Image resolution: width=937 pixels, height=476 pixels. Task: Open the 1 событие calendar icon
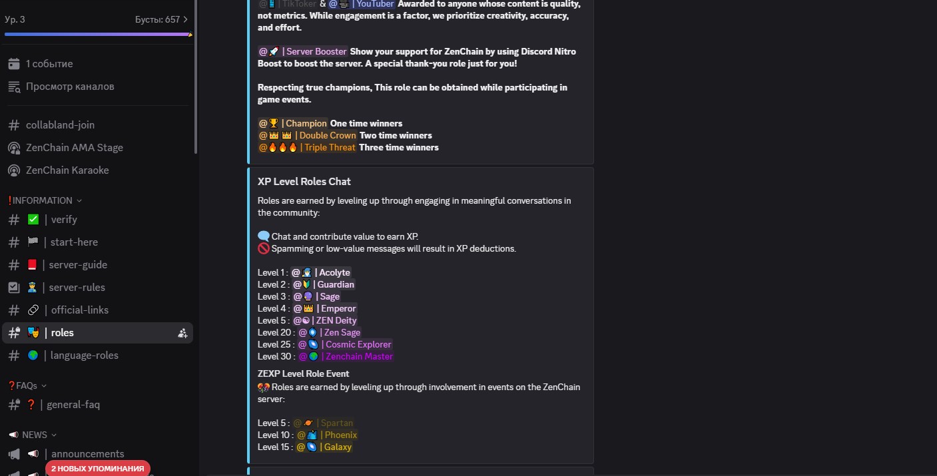(x=14, y=64)
